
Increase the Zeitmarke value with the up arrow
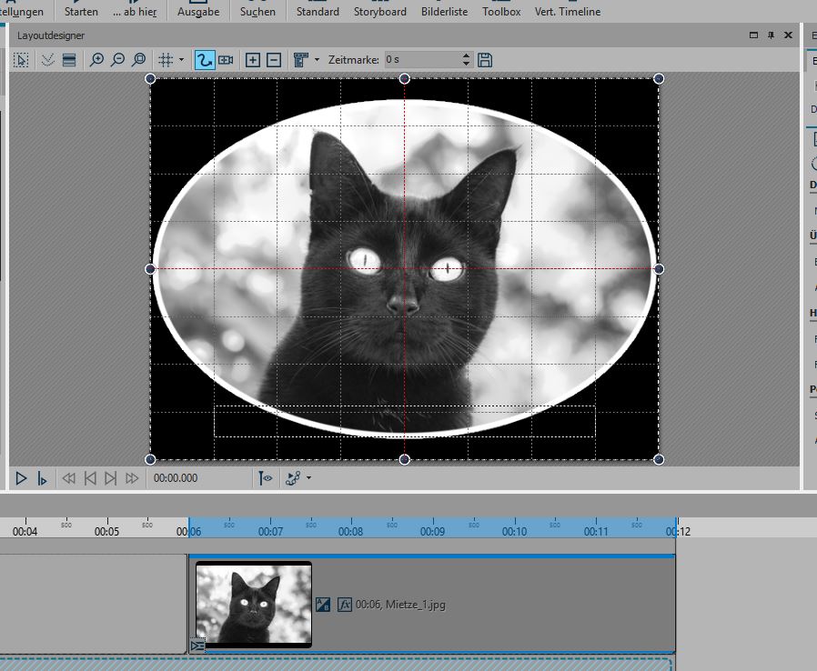[467, 55]
